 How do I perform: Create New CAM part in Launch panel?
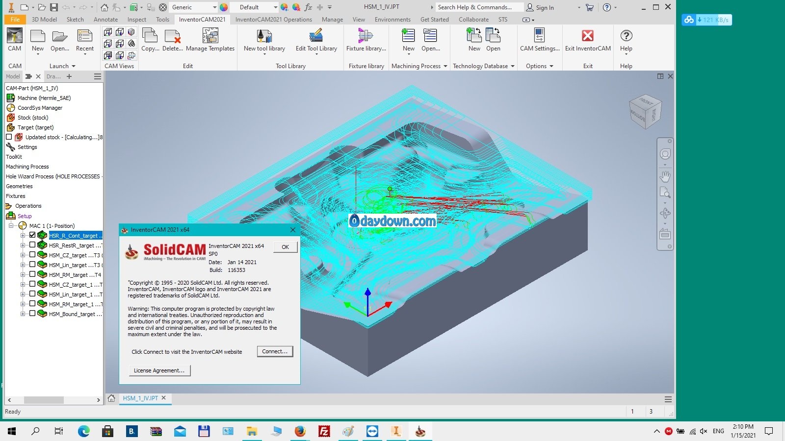coord(38,41)
